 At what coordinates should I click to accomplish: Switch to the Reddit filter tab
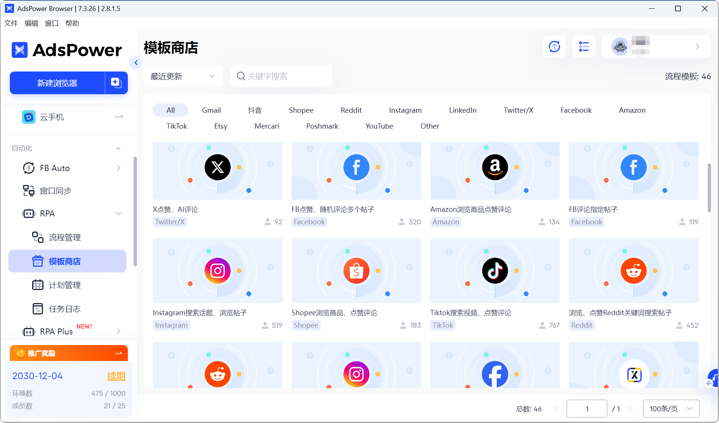[351, 110]
